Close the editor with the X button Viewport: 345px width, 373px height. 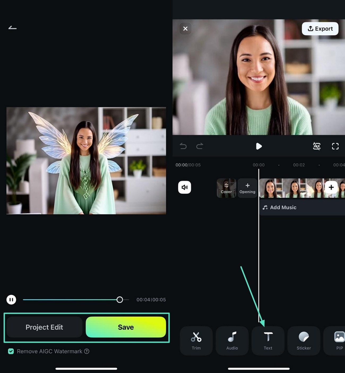tap(185, 28)
